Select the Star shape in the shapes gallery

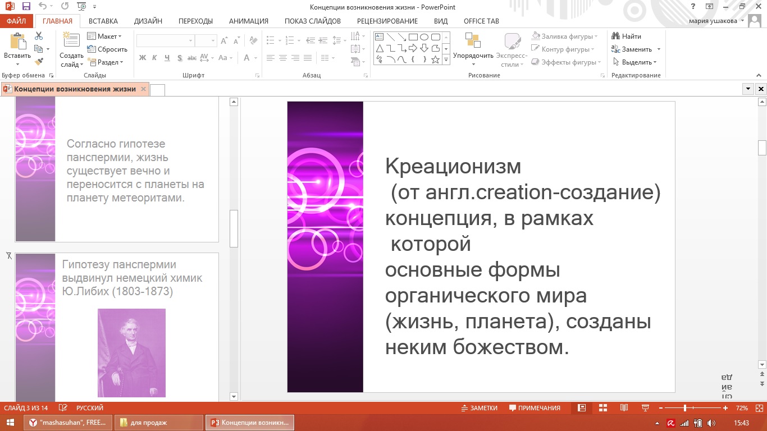click(435, 59)
